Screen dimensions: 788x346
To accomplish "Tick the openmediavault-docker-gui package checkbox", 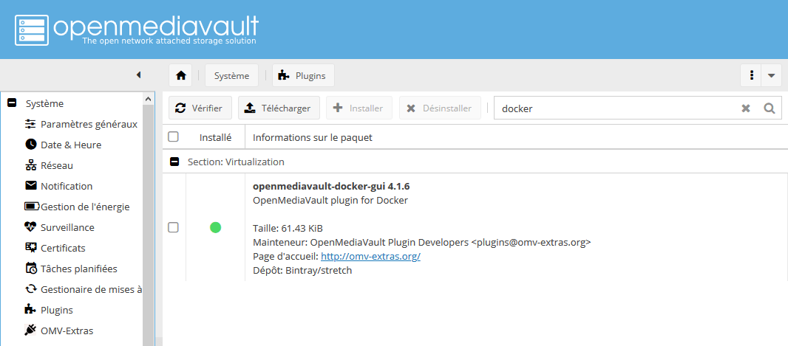I will coord(174,227).
